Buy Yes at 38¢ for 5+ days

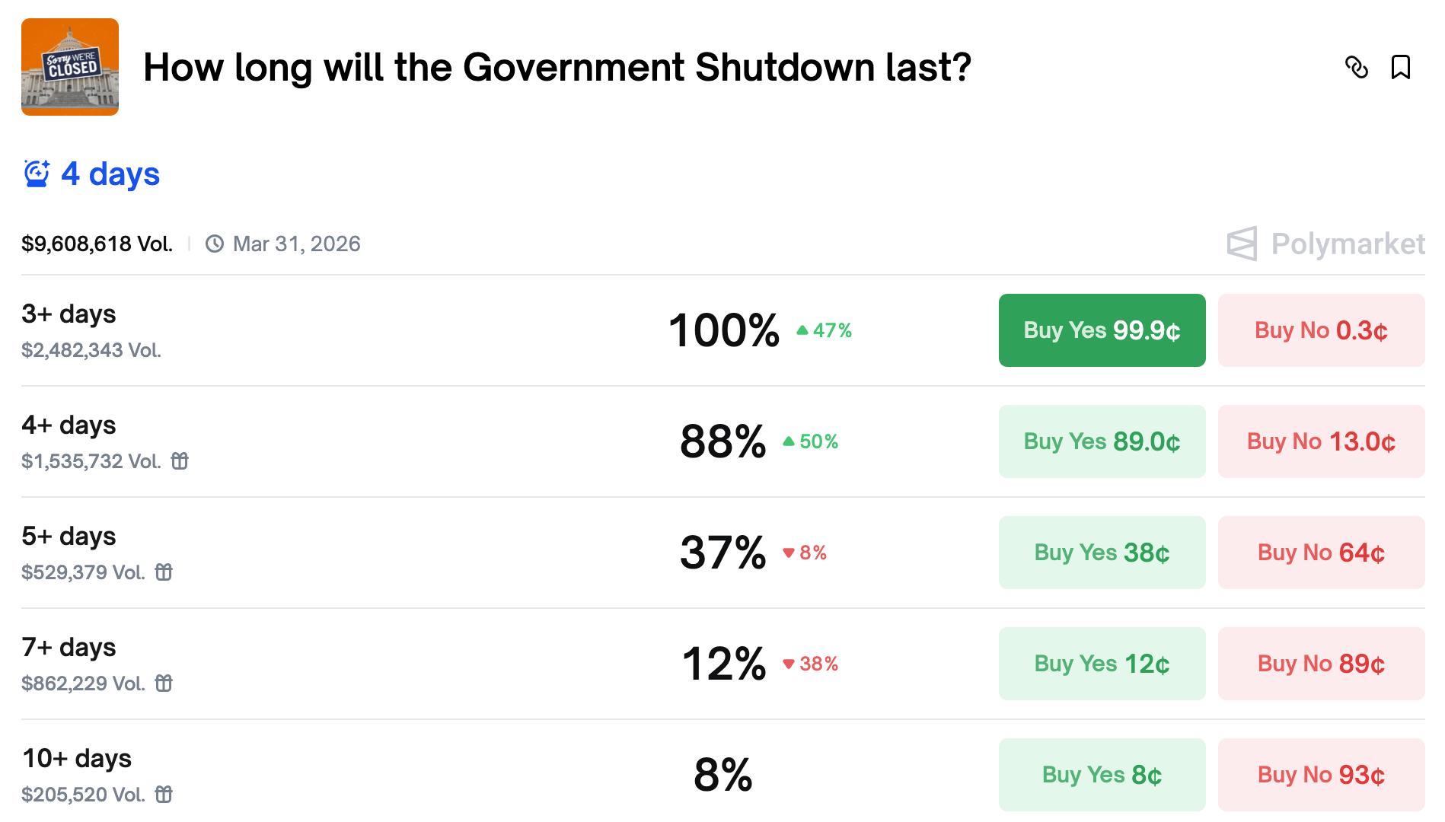tap(1102, 553)
